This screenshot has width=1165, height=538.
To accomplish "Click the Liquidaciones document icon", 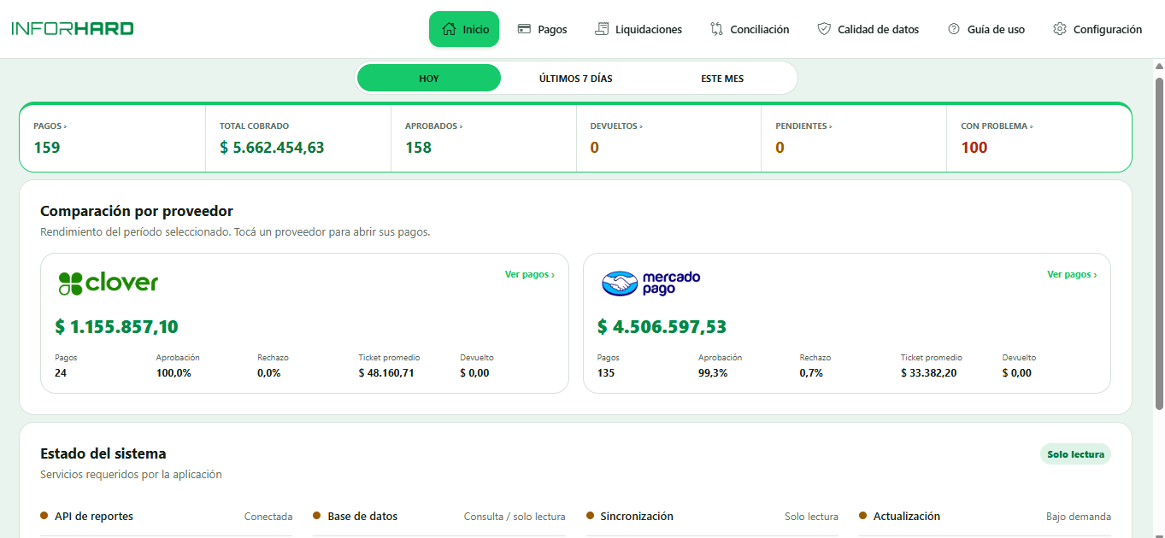I will [x=602, y=29].
